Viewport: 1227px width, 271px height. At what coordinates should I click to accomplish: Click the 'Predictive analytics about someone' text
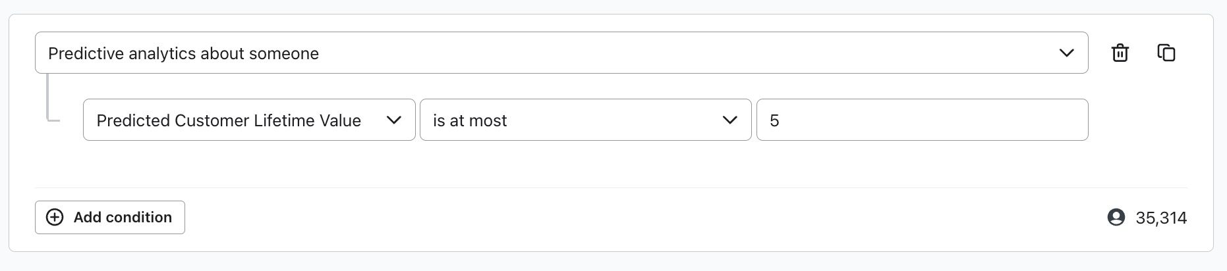(x=183, y=53)
